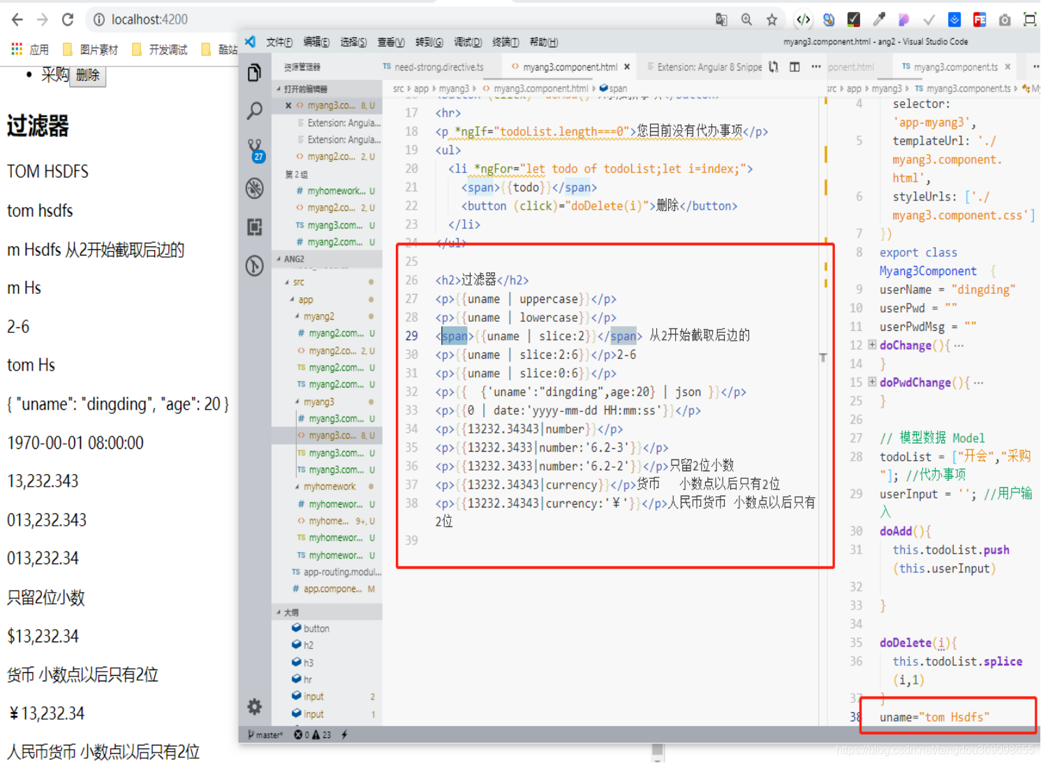Bookmark the page with the star icon
Viewport: 1041px width, 763px height.
click(x=771, y=20)
